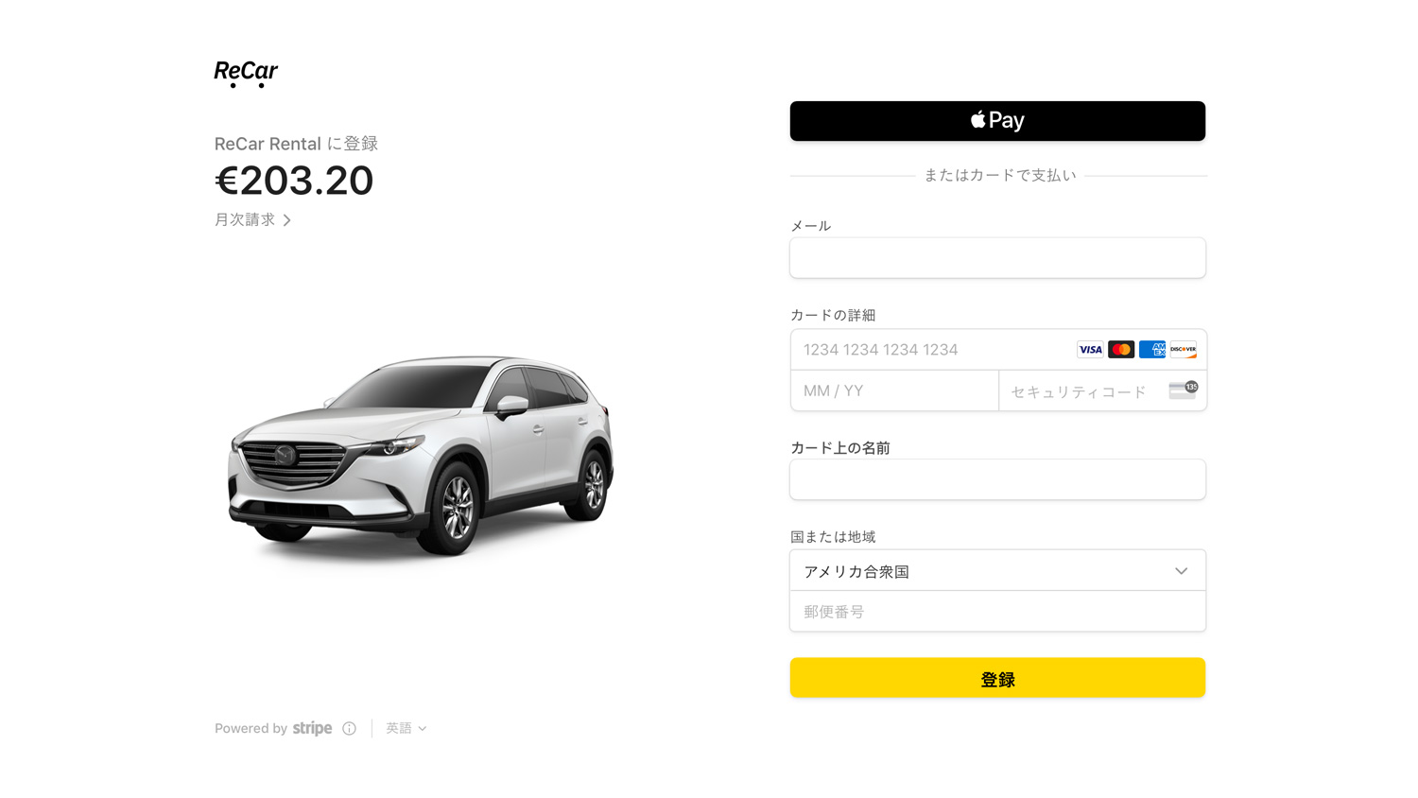The width and height of the screenshot is (1418, 798).
Task: Click the white SUV product image
Action: pos(421,454)
